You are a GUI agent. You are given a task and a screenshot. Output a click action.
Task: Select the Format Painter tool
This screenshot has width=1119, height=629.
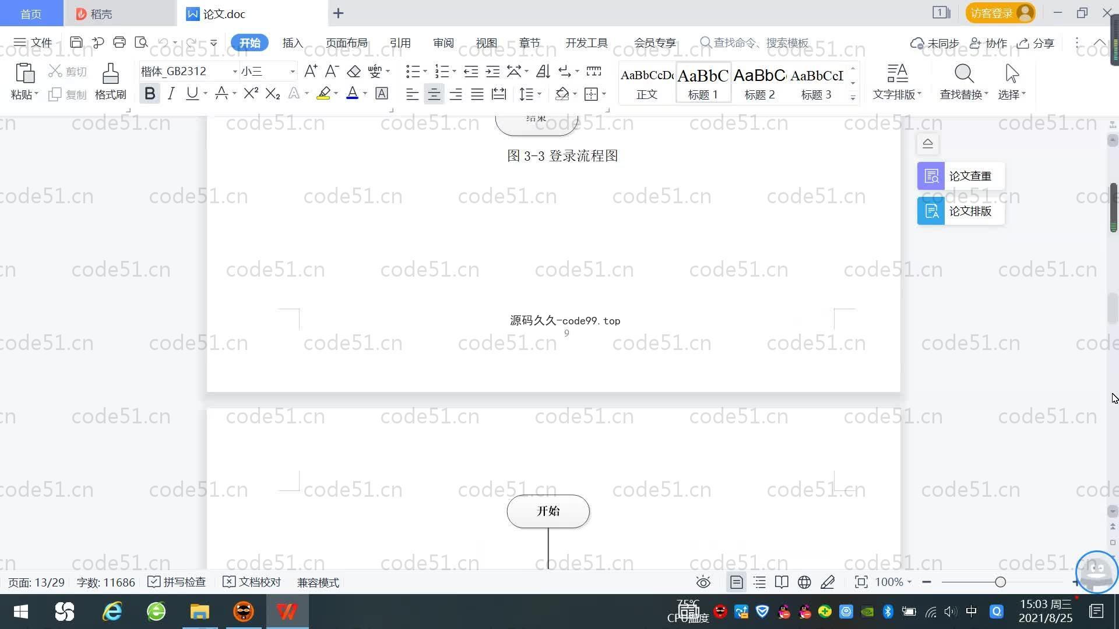(111, 81)
